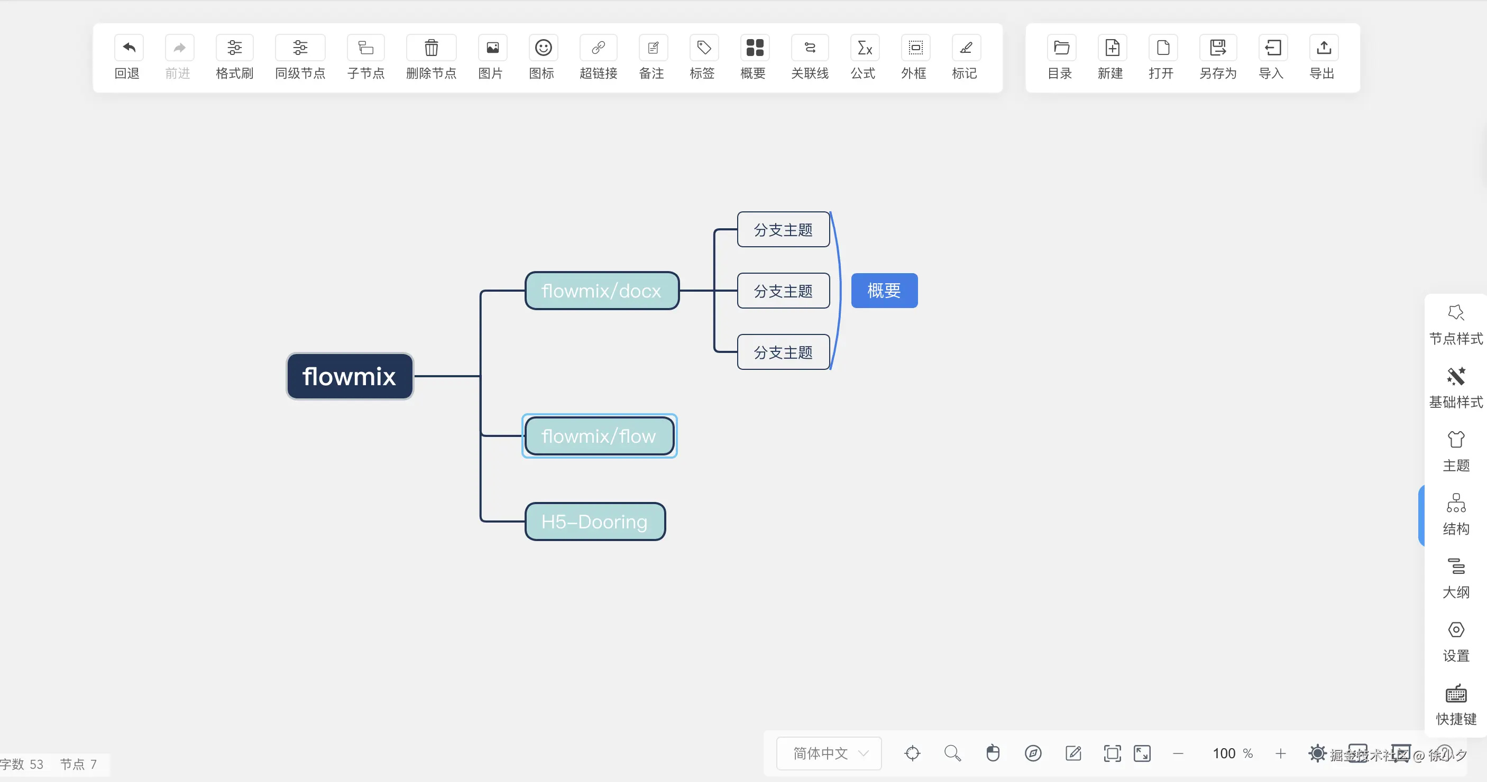Click the 删除节点 trash icon
Image resolution: width=1487 pixels, height=782 pixels.
(x=430, y=48)
